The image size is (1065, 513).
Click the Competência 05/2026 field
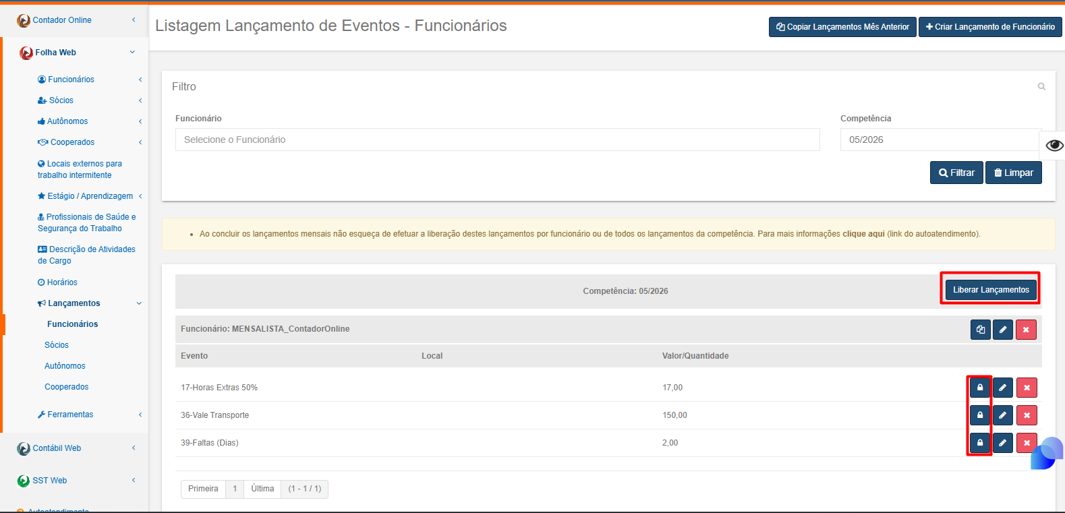point(941,140)
